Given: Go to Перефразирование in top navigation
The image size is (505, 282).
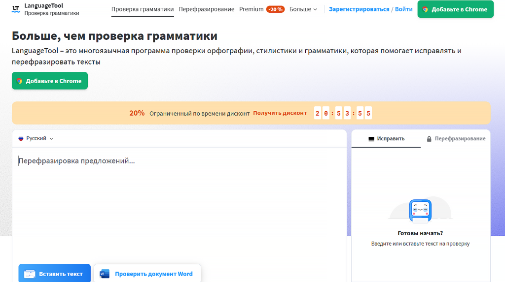Looking at the screenshot, I should (207, 9).
